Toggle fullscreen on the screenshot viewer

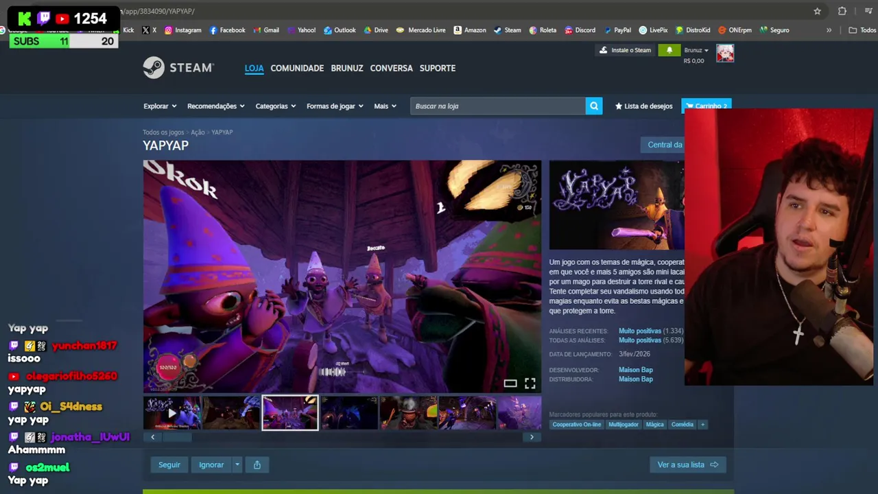(x=530, y=384)
